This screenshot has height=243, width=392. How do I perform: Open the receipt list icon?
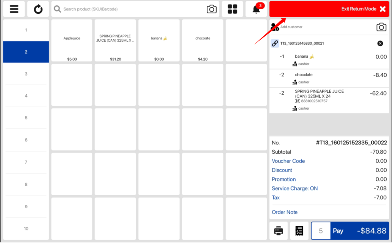click(x=299, y=231)
